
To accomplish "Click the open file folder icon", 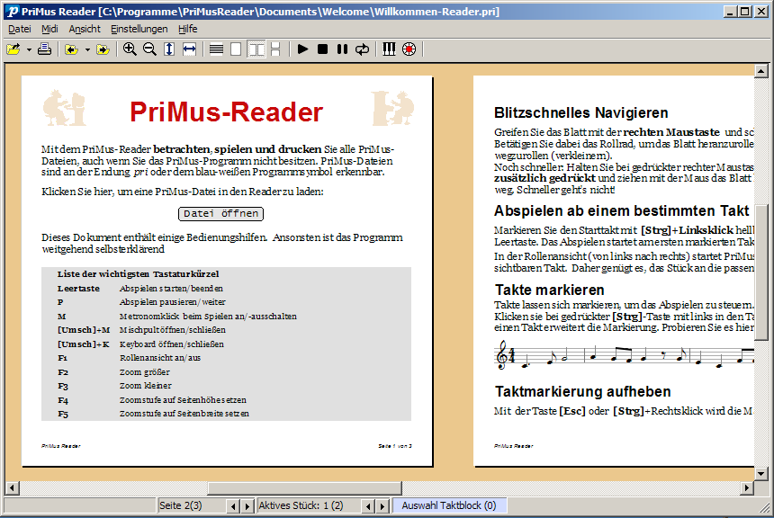I will coord(13,49).
